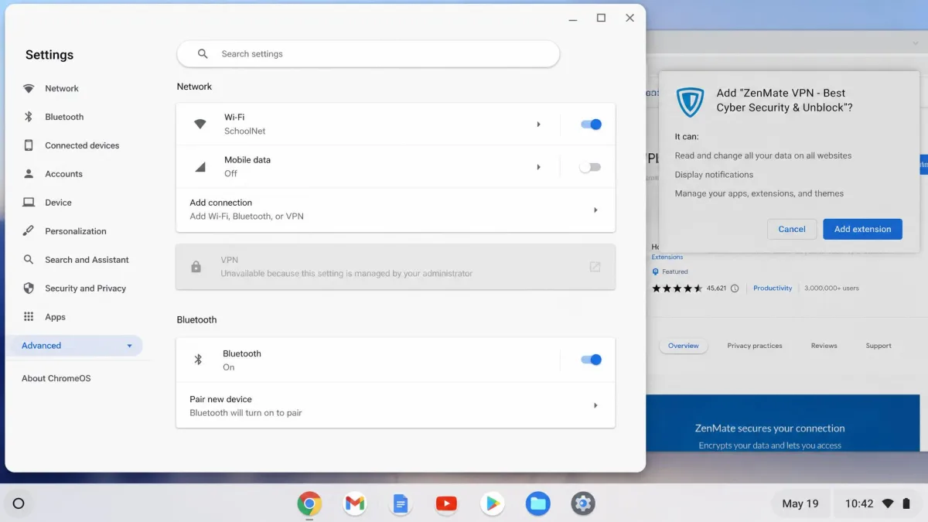Expand Mobile data details arrow

pos(539,167)
